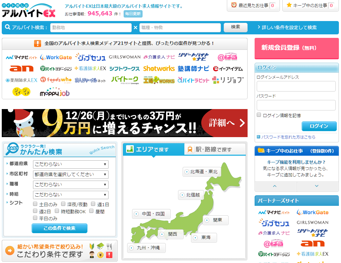Switch to the エリアで探す tab

(153, 149)
